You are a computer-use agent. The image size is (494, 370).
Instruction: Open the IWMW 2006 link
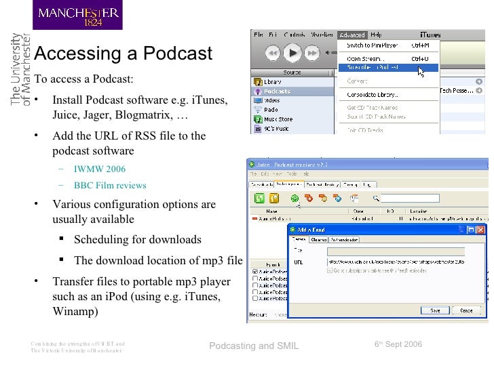100,169
